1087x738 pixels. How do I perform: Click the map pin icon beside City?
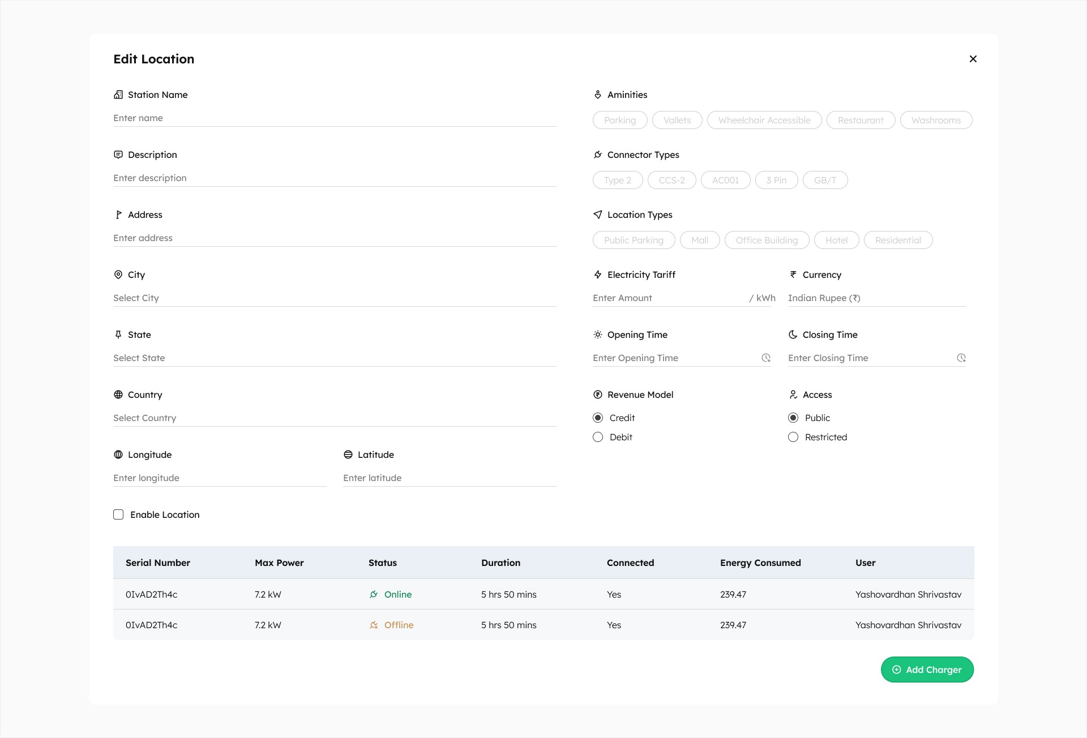[118, 274]
